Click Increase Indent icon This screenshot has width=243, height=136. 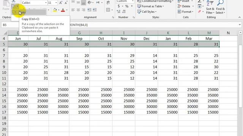95,10
